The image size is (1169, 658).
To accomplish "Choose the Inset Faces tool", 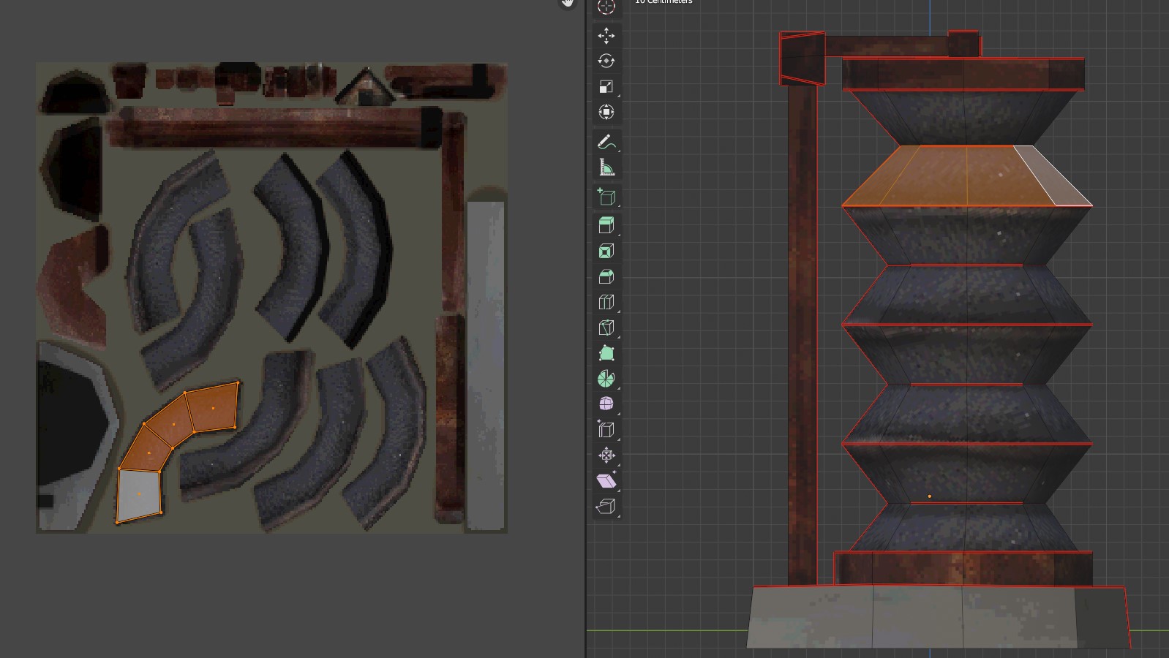I will 606,251.
